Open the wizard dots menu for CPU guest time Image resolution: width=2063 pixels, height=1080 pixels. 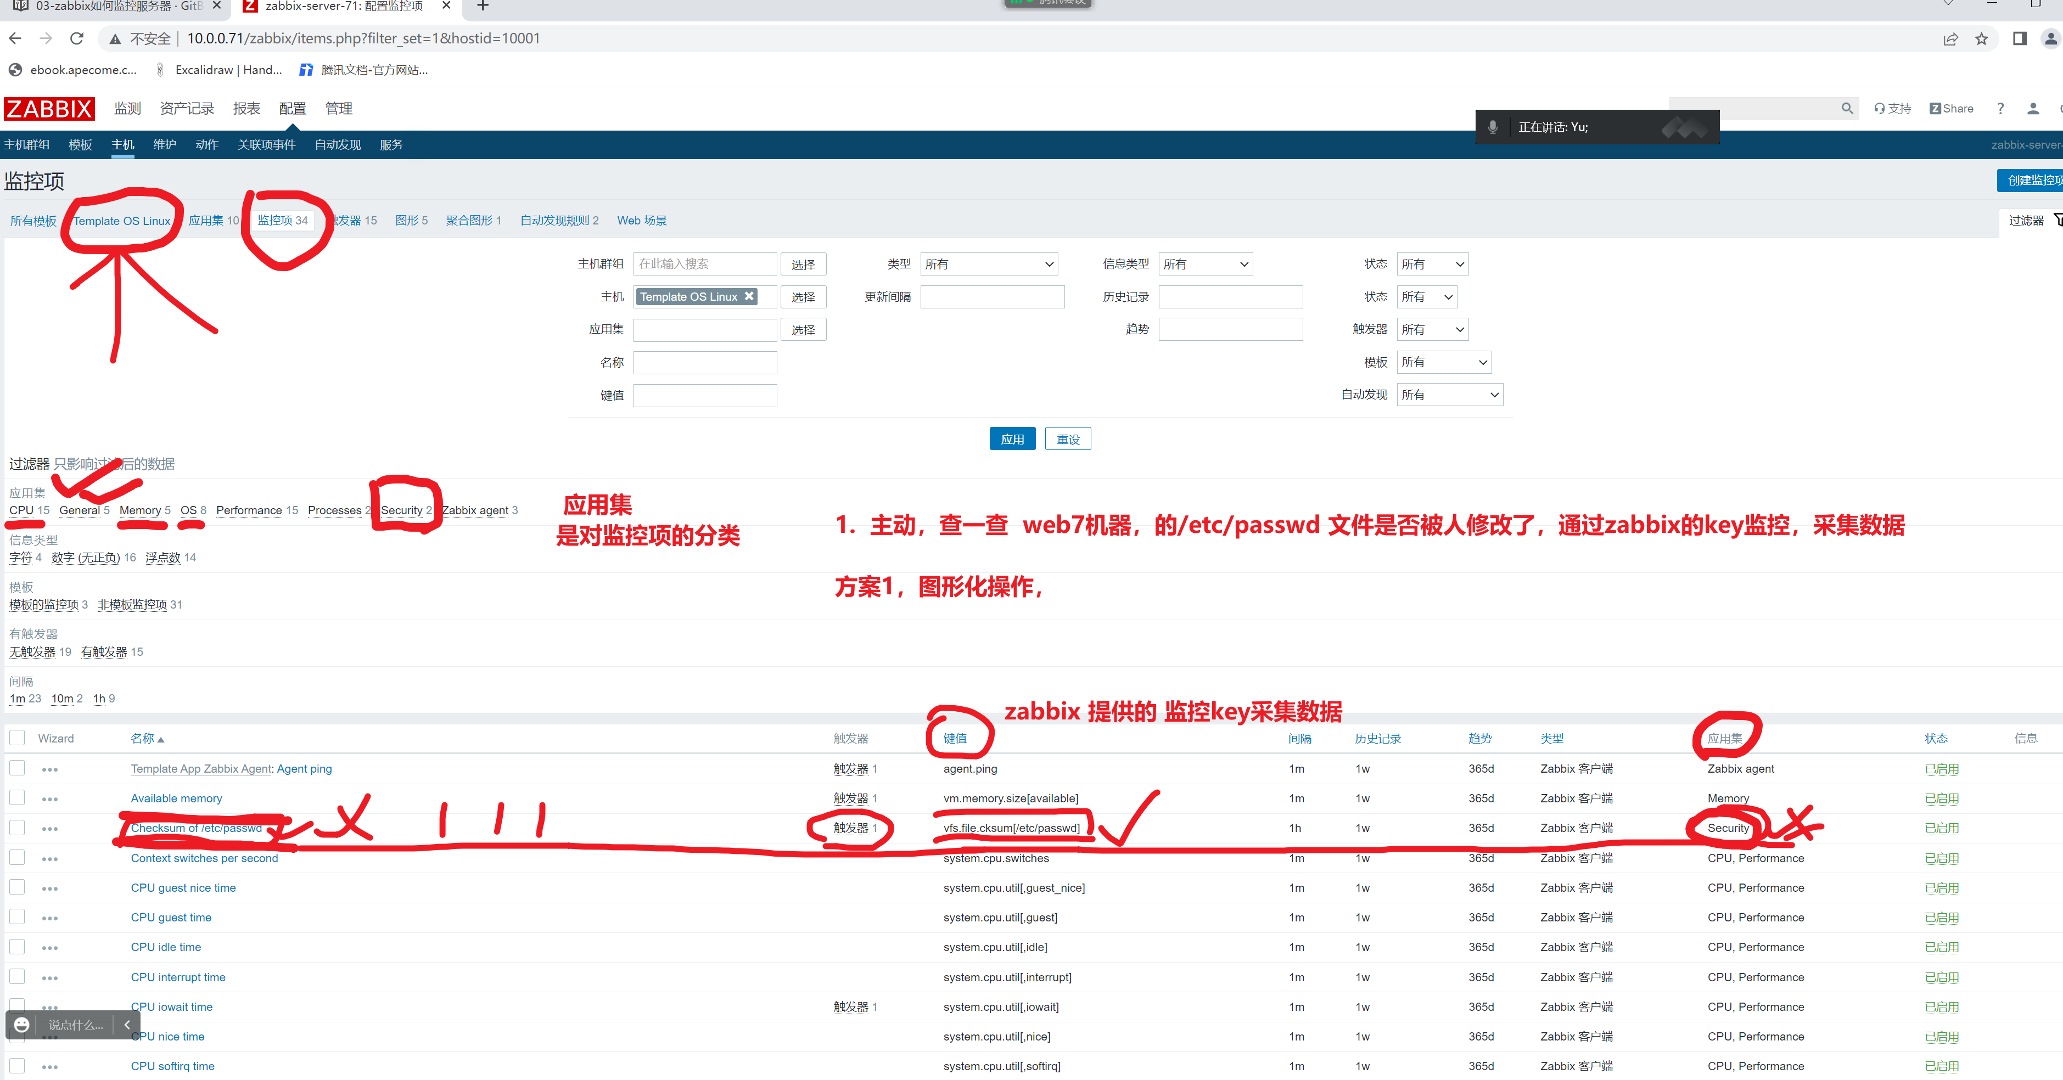tap(49, 918)
